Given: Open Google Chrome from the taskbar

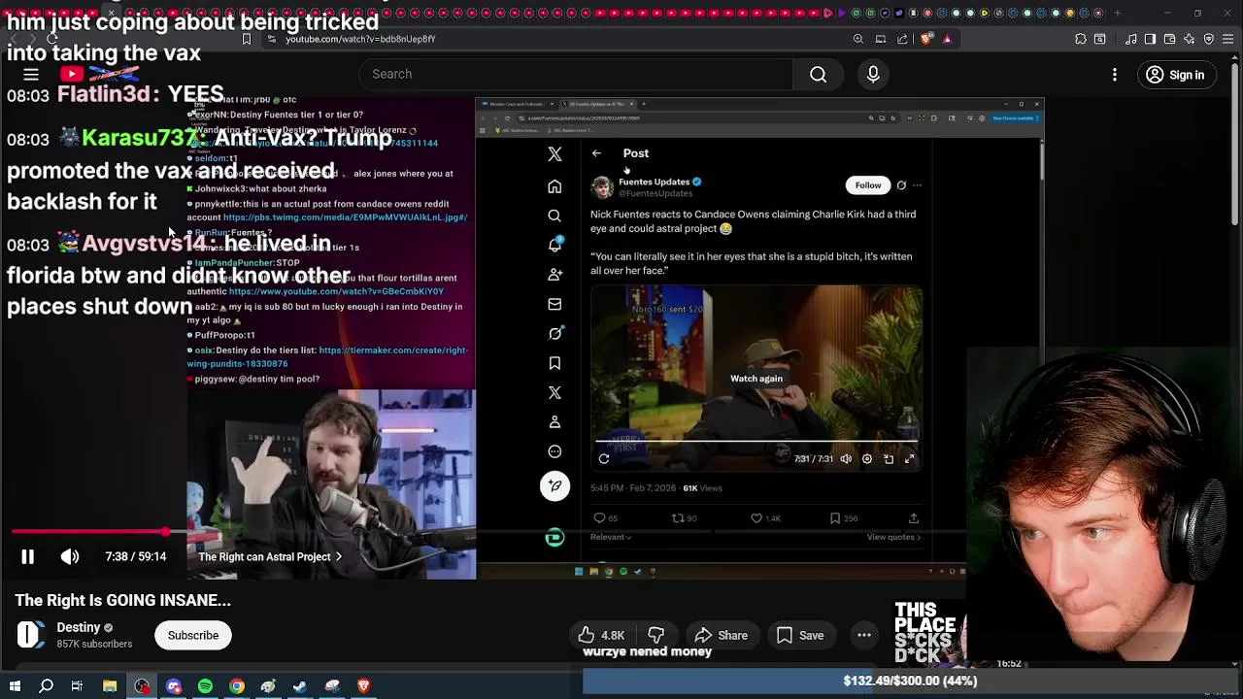Looking at the screenshot, I should (237, 686).
